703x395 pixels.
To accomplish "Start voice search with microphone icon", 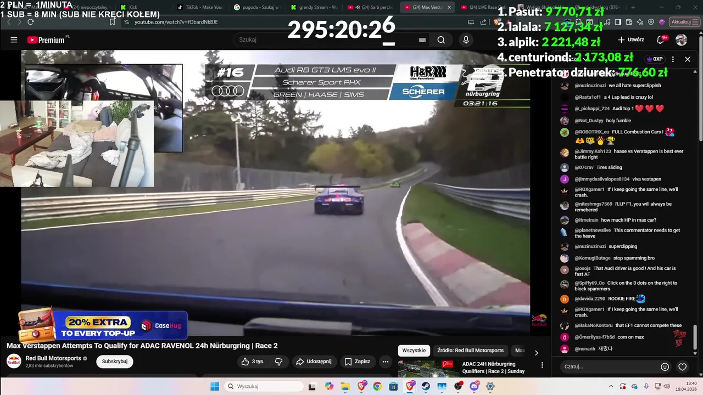I will [x=466, y=40].
